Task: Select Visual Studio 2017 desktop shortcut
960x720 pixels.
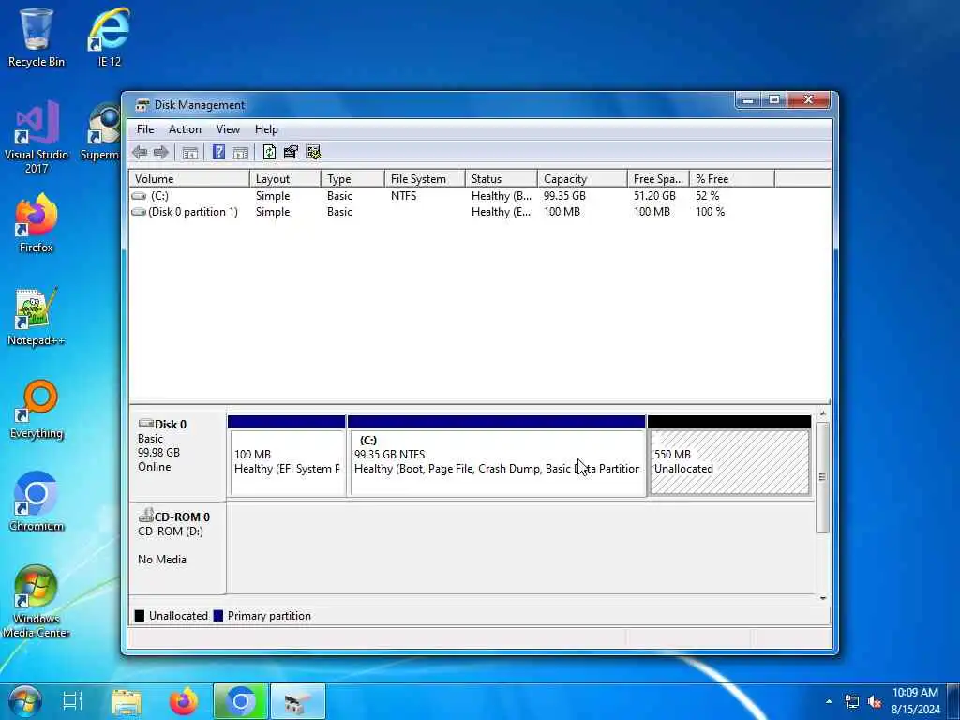Action: point(37,138)
